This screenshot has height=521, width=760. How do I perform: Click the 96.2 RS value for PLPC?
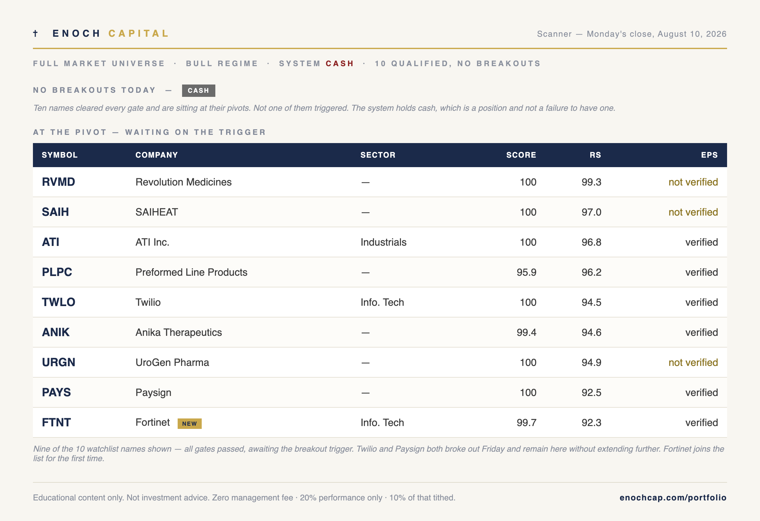pos(591,272)
